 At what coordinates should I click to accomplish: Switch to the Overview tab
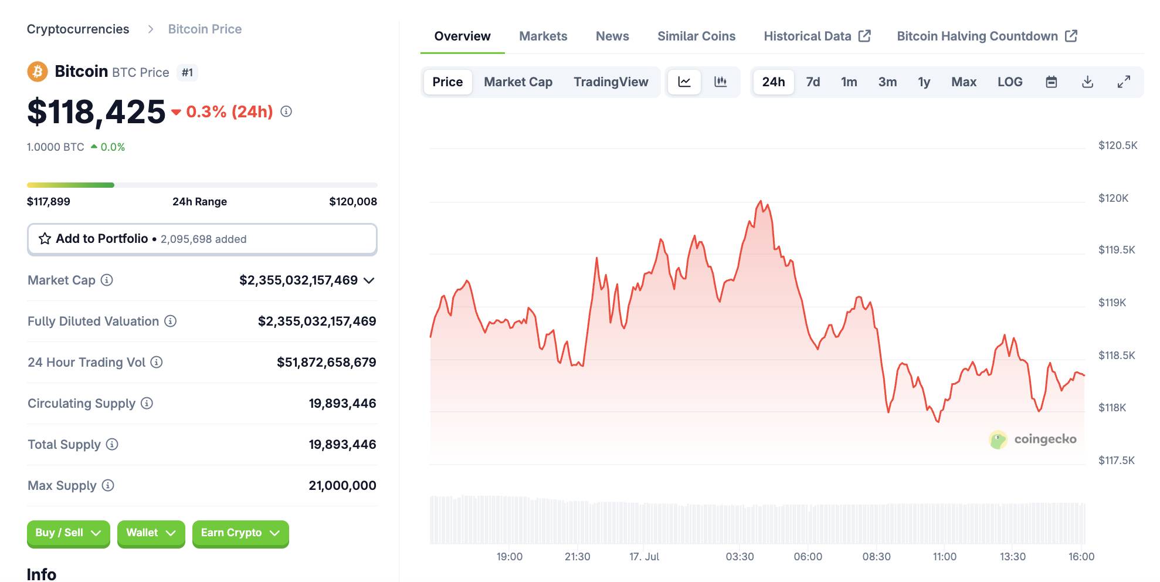point(462,36)
